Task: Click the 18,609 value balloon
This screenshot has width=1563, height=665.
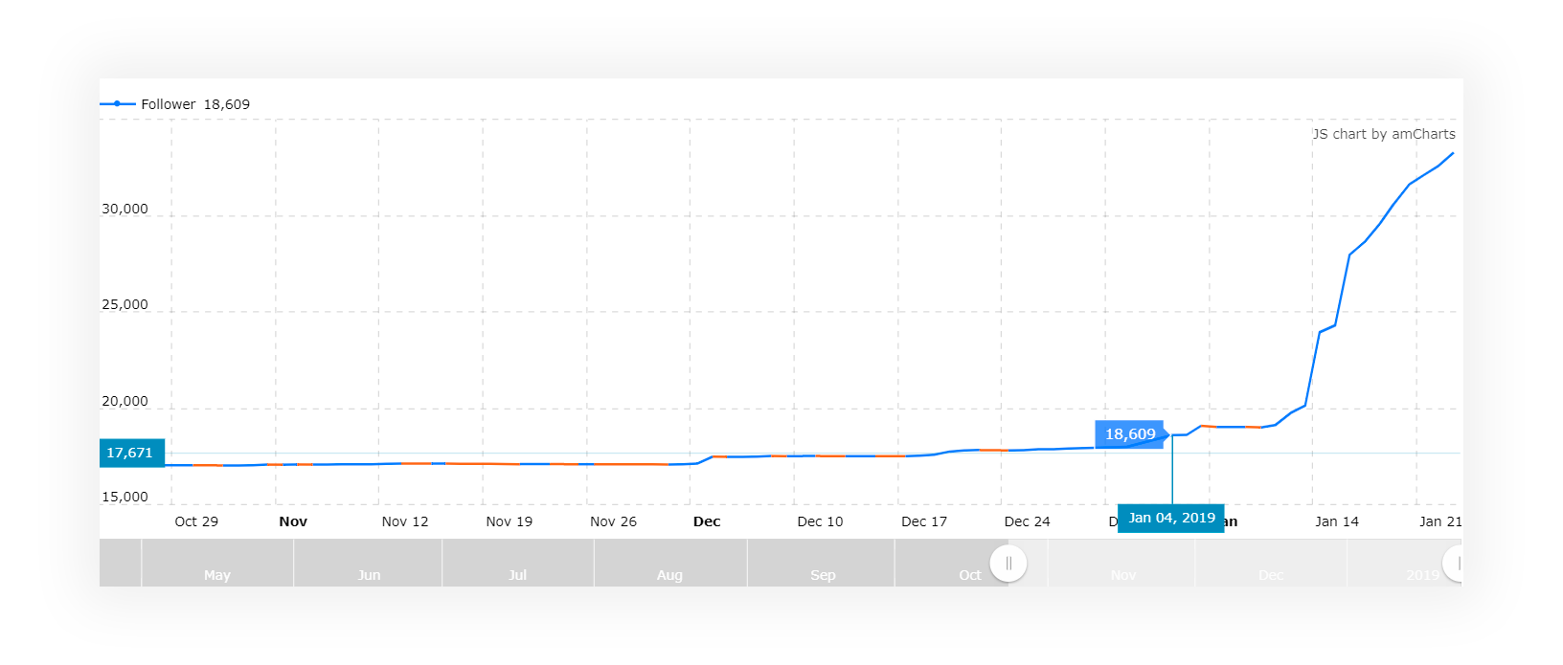Action: click(x=1129, y=434)
